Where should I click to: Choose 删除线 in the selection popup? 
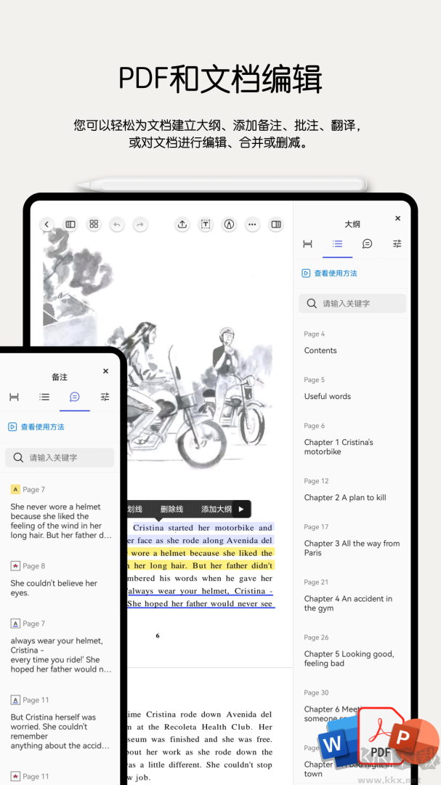point(171,509)
